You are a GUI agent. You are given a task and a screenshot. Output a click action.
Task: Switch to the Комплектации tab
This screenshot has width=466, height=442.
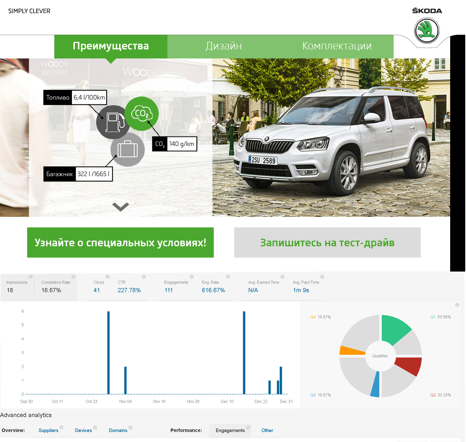pyautogui.click(x=337, y=46)
